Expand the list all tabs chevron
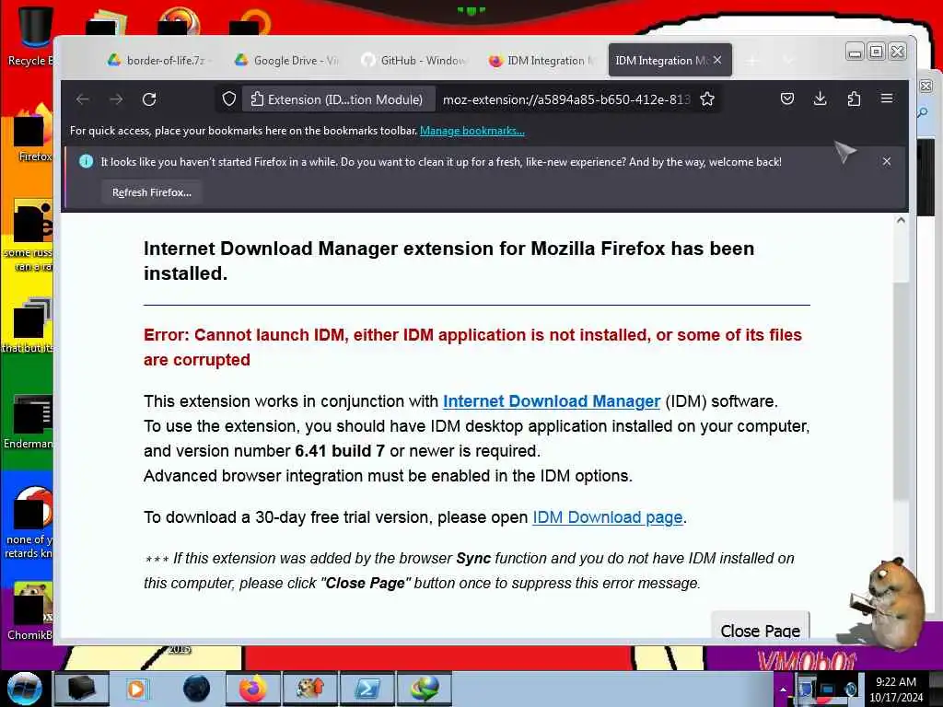This screenshot has width=943, height=707. pyautogui.click(x=788, y=60)
